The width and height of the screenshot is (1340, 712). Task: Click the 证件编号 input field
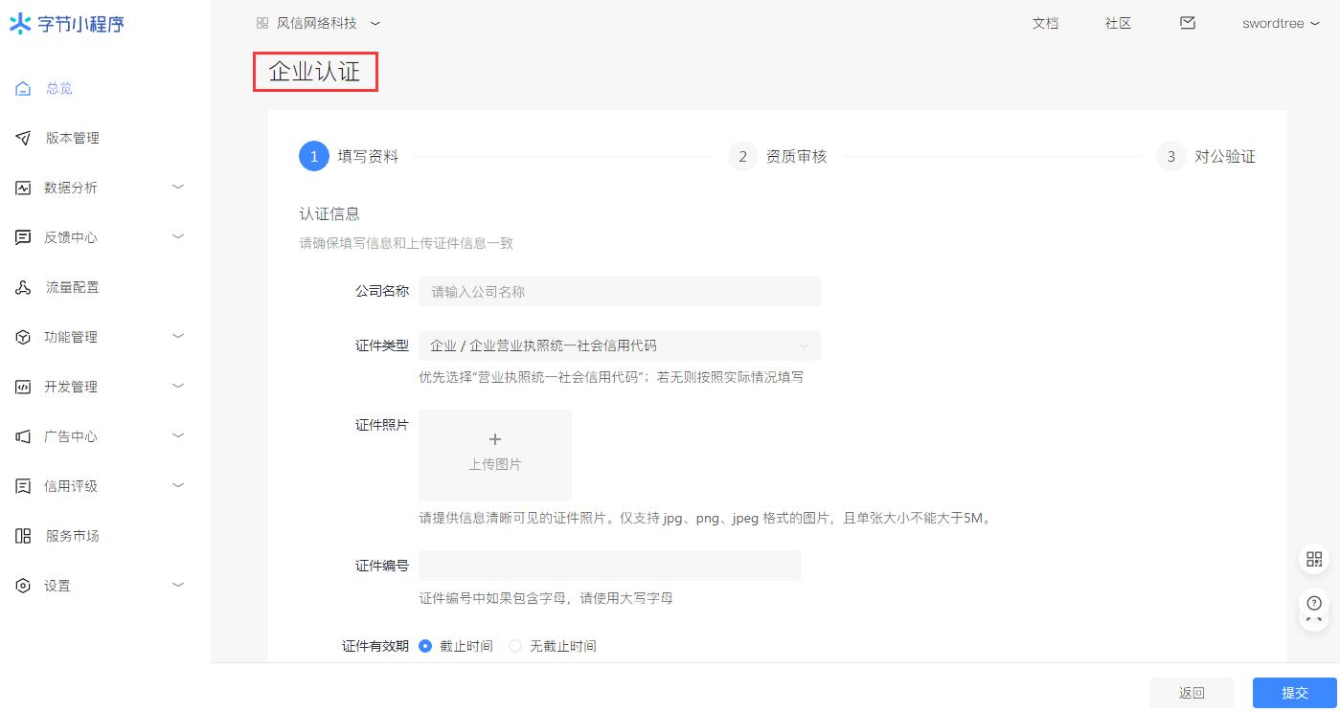[609, 566]
